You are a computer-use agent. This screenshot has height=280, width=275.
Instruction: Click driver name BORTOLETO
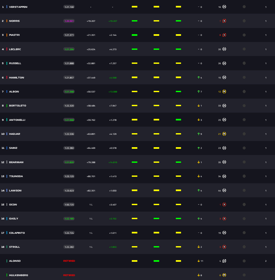pyautogui.click(x=18, y=106)
